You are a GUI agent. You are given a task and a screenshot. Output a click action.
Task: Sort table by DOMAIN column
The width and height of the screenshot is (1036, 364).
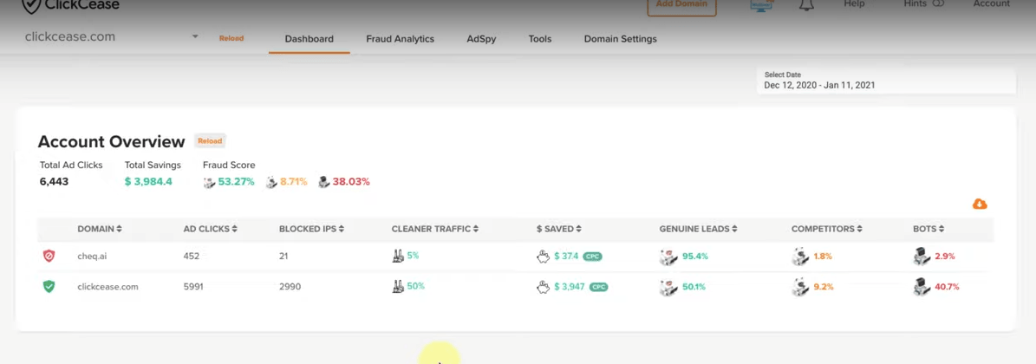pos(100,229)
